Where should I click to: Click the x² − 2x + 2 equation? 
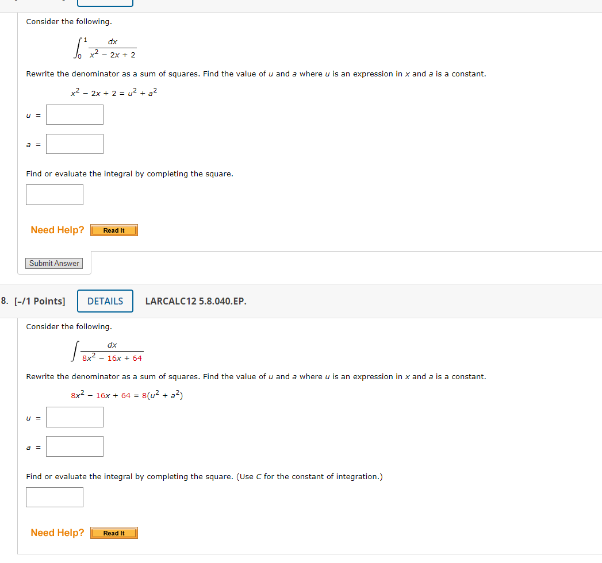[112, 91]
